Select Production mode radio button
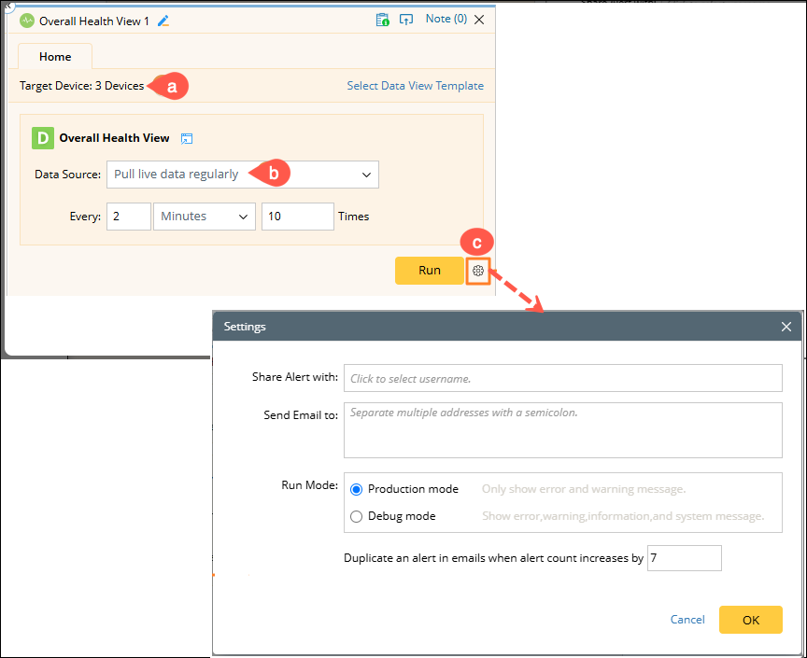Screen dimensions: 807x658 (x=356, y=489)
